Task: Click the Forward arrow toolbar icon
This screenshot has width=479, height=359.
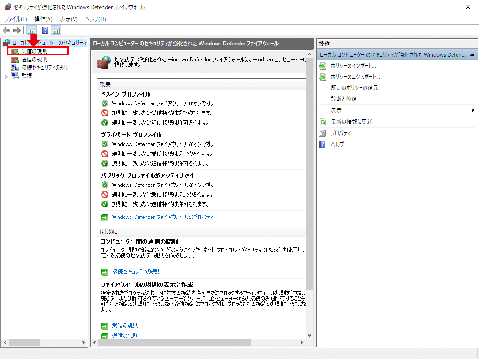Action: click(x=17, y=30)
